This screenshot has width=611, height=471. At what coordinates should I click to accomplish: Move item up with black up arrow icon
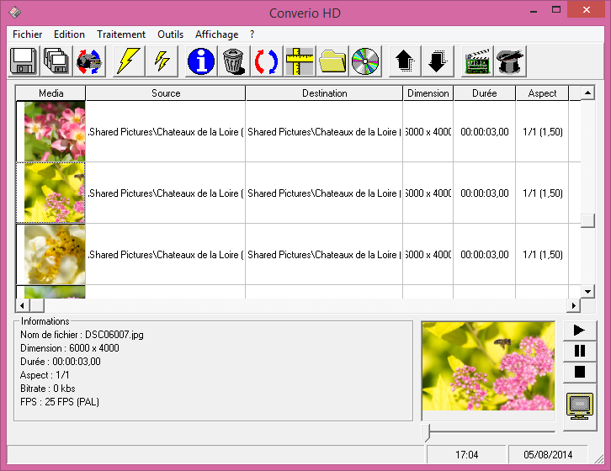(x=405, y=61)
